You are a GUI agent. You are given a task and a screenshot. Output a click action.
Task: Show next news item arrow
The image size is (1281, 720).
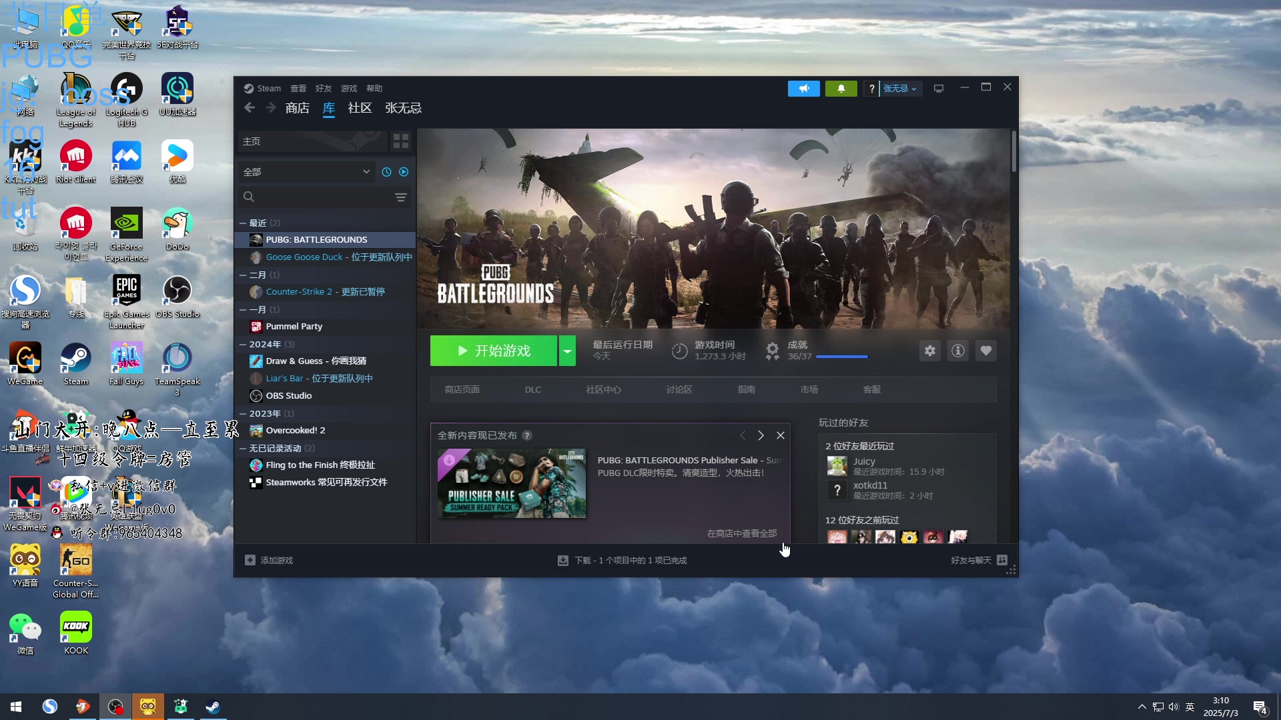coord(761,435)
